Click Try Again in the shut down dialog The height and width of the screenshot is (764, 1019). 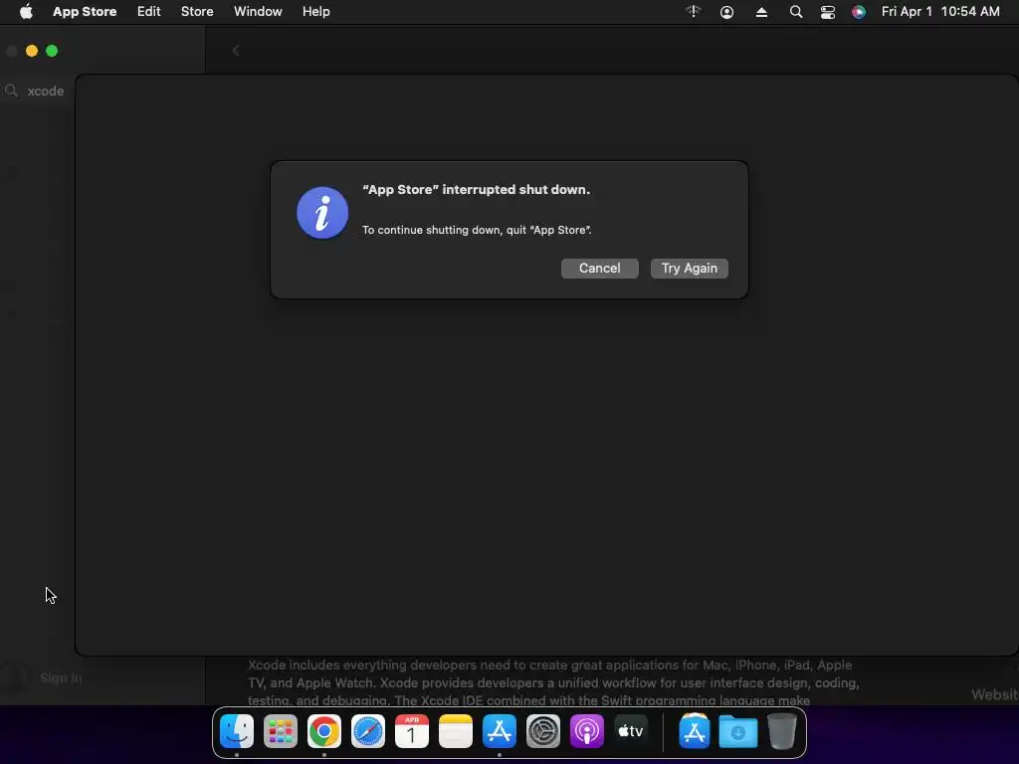pyautogui.click(x=689, y=269)
